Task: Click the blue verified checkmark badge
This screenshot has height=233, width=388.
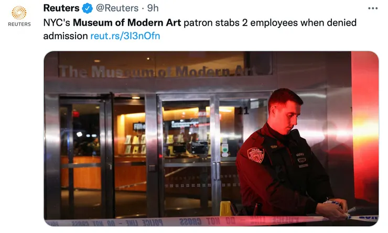Action: 87,8
